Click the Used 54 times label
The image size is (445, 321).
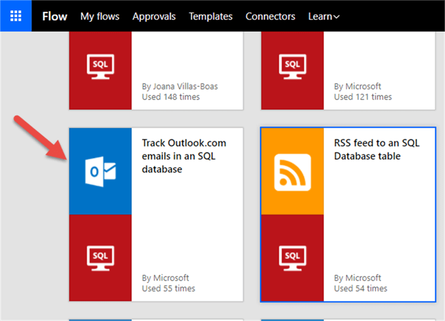click(x=360, y=288)
